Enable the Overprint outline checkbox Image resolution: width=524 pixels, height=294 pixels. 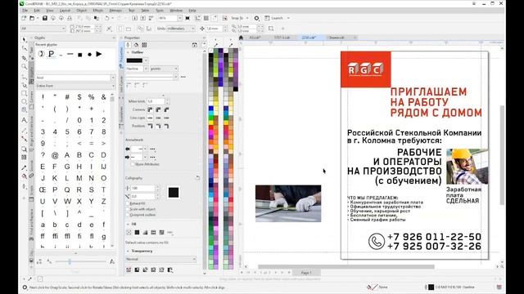click(128, 215)
